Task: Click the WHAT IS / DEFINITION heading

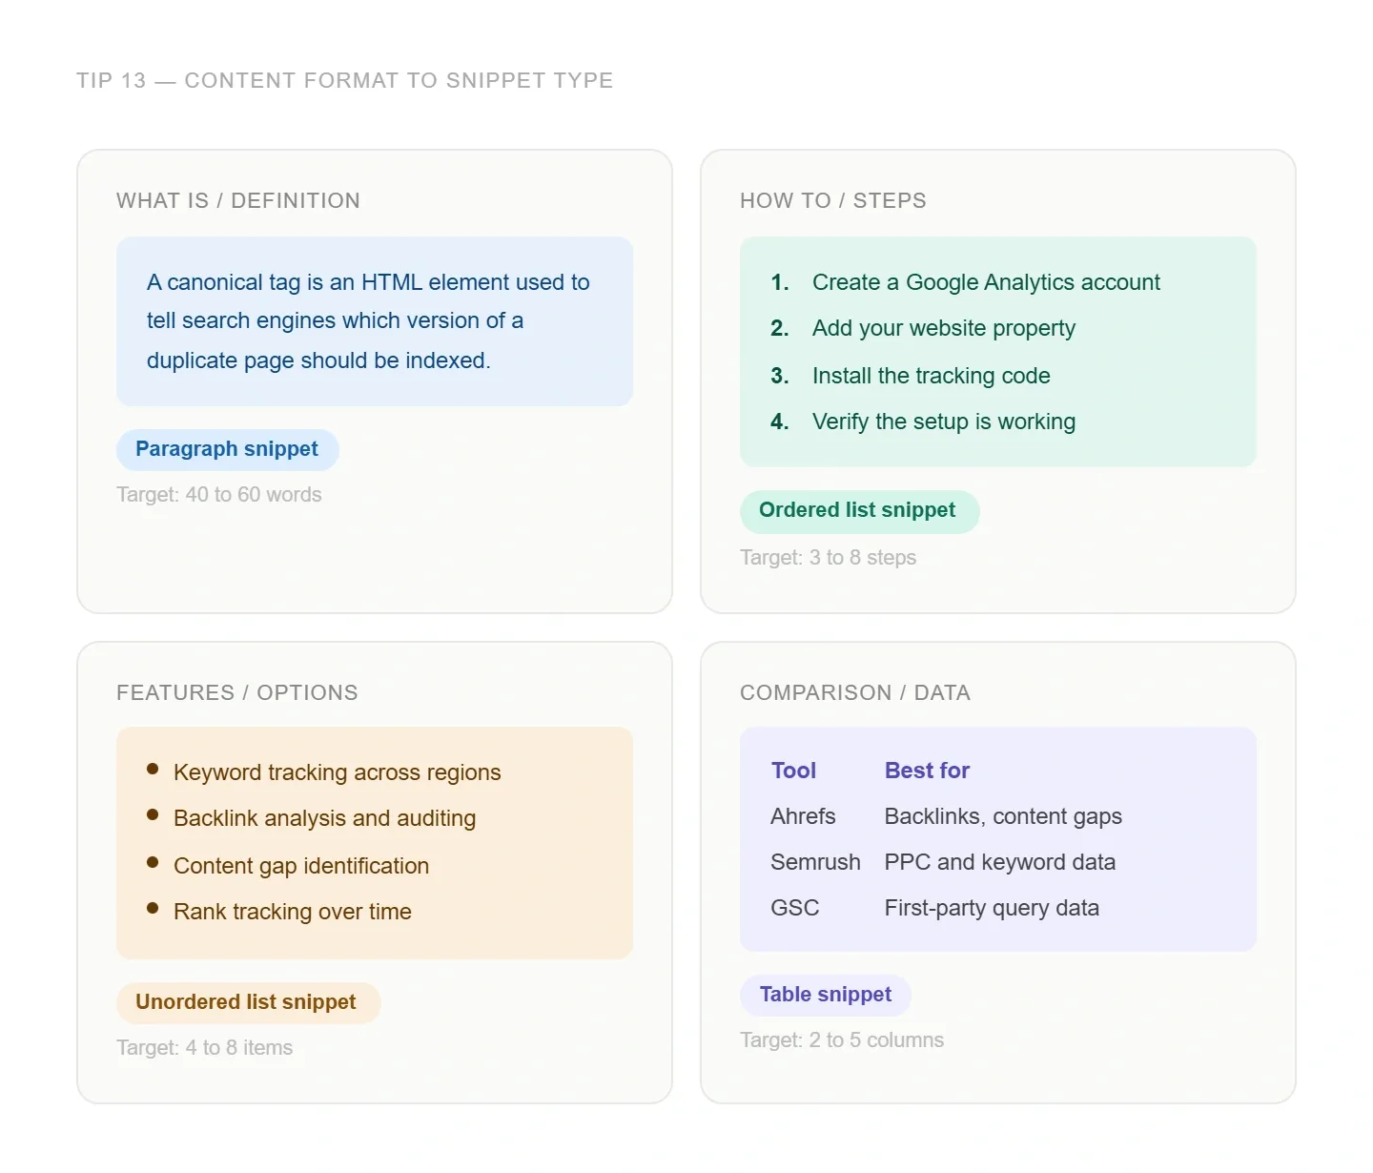Action: point(238,200)
